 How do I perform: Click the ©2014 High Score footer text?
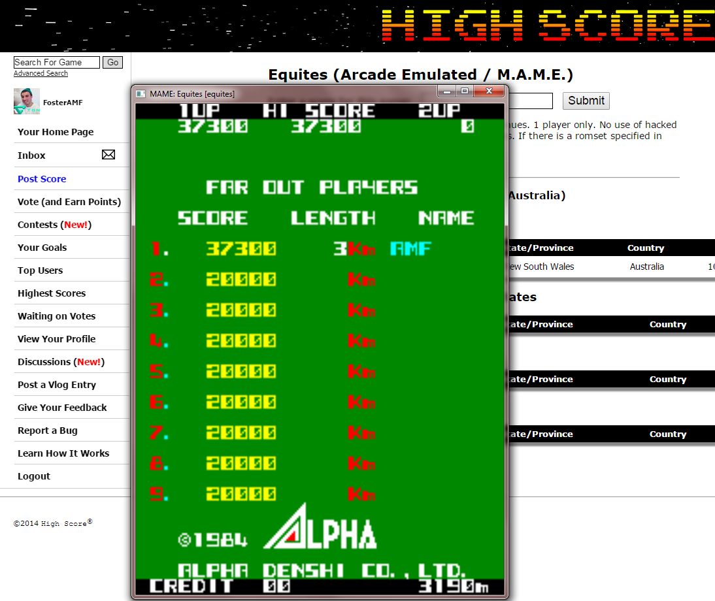(x=53, y=523)
